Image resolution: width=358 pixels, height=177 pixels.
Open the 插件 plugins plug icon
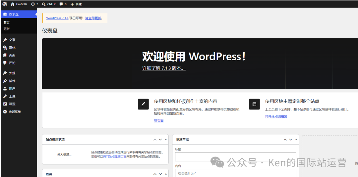5,81
